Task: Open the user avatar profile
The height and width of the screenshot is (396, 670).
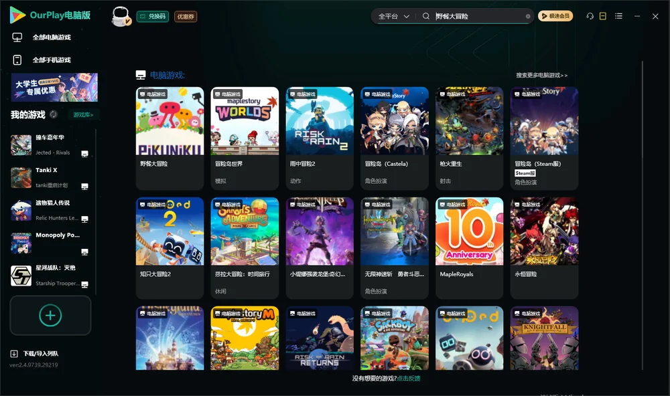Action: [x=121, y=16]
